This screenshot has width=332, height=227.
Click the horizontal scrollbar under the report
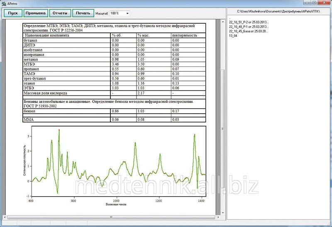point(111,217)
